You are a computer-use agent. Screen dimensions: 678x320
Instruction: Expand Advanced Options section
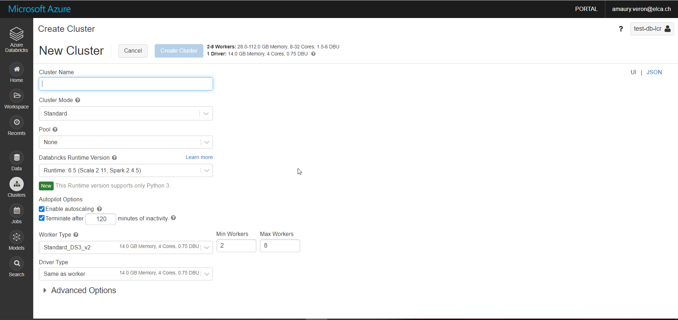[80, 290]
